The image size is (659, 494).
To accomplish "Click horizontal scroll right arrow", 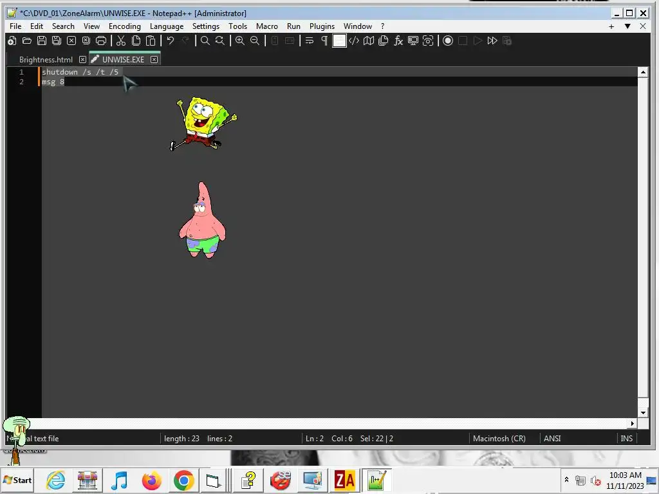I will (x=633, y=423).
